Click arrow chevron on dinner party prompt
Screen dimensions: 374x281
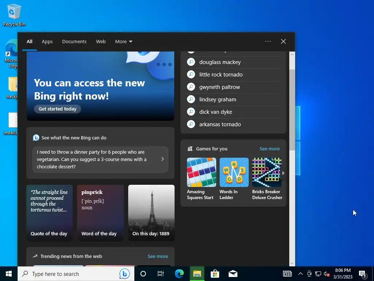[x=163, y=159]
